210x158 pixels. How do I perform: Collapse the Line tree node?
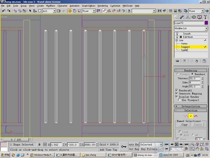(x=177, y=40)
